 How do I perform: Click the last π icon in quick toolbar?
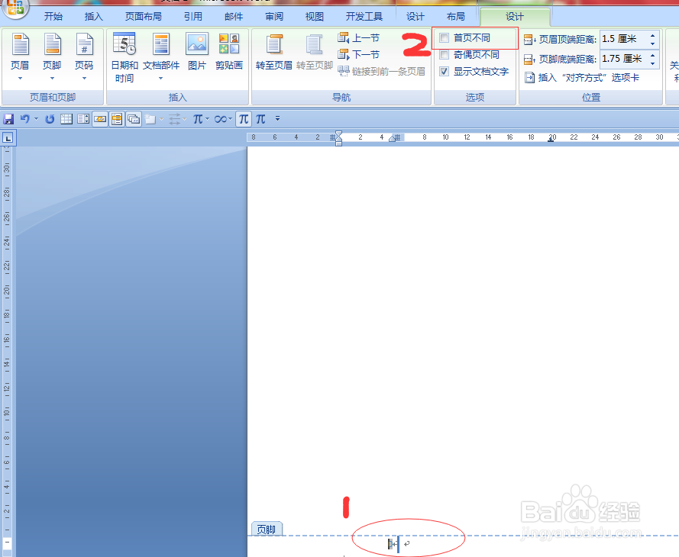(260, 119)
